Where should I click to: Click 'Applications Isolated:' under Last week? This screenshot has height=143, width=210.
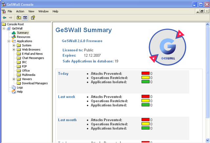(x=109, y=105)
